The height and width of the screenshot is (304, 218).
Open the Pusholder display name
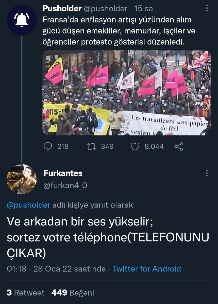pos(62,9)
